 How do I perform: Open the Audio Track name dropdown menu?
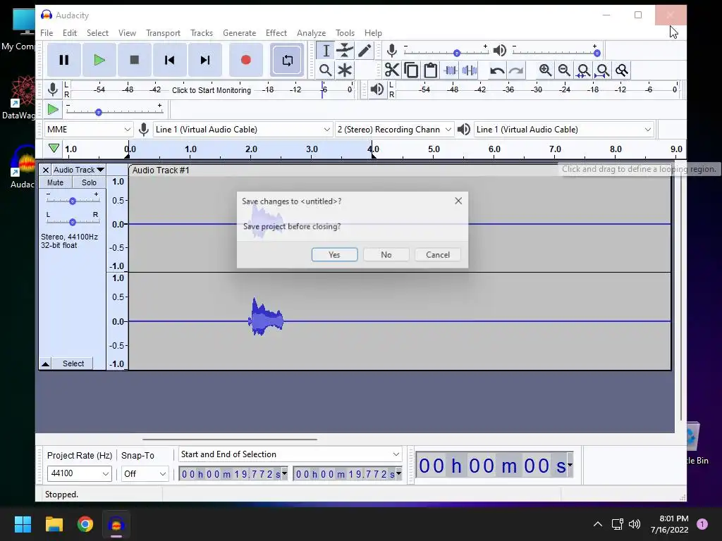pyautogui.click(x=78, y=170)
